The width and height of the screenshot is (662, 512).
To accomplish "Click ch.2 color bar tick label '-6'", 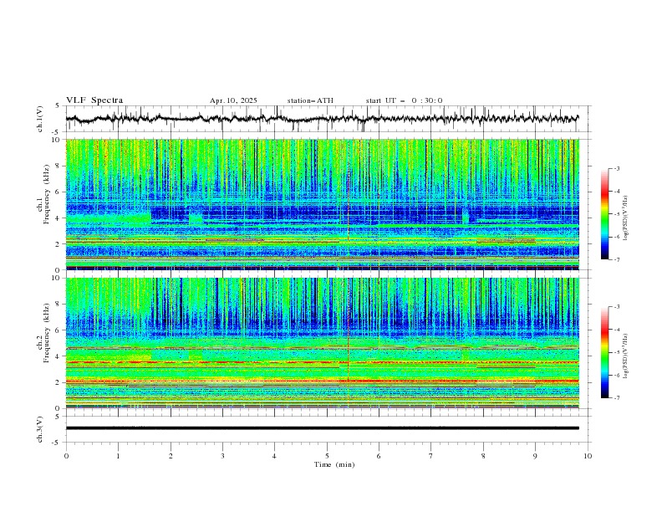I will 616,375.
